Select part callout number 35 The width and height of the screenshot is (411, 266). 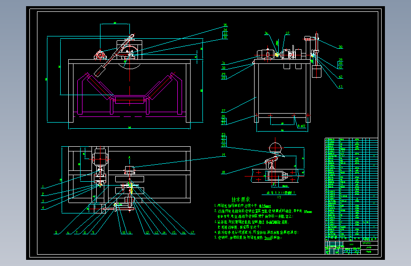click(226, 26)
